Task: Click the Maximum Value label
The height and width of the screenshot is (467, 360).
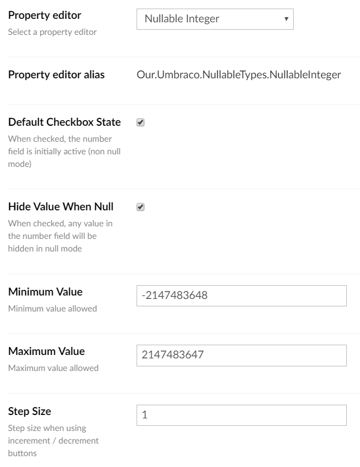Action: click(x=46, y=352)
